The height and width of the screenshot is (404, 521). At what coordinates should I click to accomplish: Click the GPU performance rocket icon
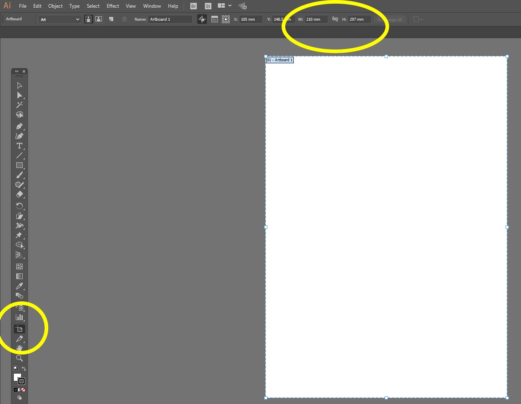coord(243,6)
